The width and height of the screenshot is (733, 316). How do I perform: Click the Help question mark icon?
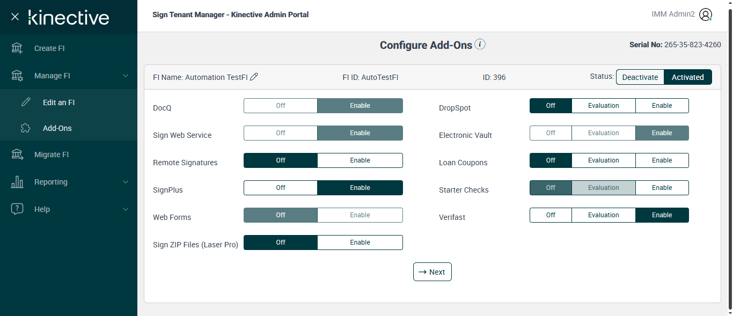pos(17,209)
